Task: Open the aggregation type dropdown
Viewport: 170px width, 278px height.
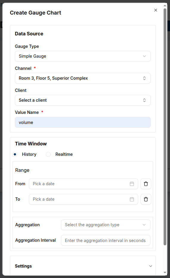Action: 106,225
